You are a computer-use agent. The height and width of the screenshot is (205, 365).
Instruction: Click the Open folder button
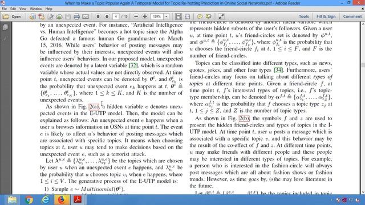11,17
